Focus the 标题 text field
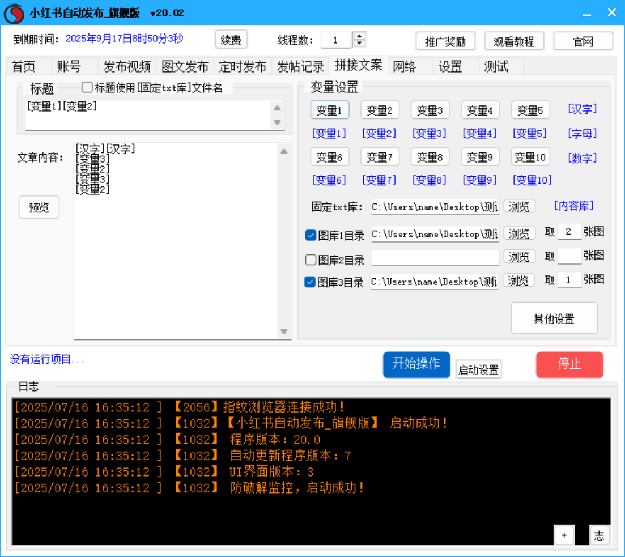 [149, 115]
